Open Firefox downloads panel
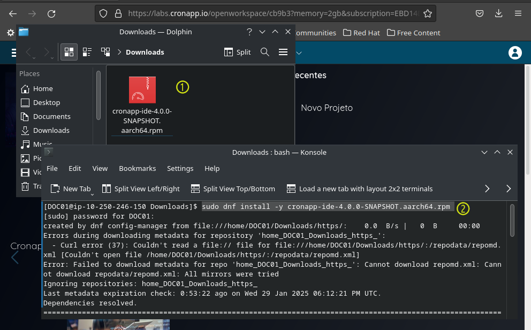 (498, 13)
